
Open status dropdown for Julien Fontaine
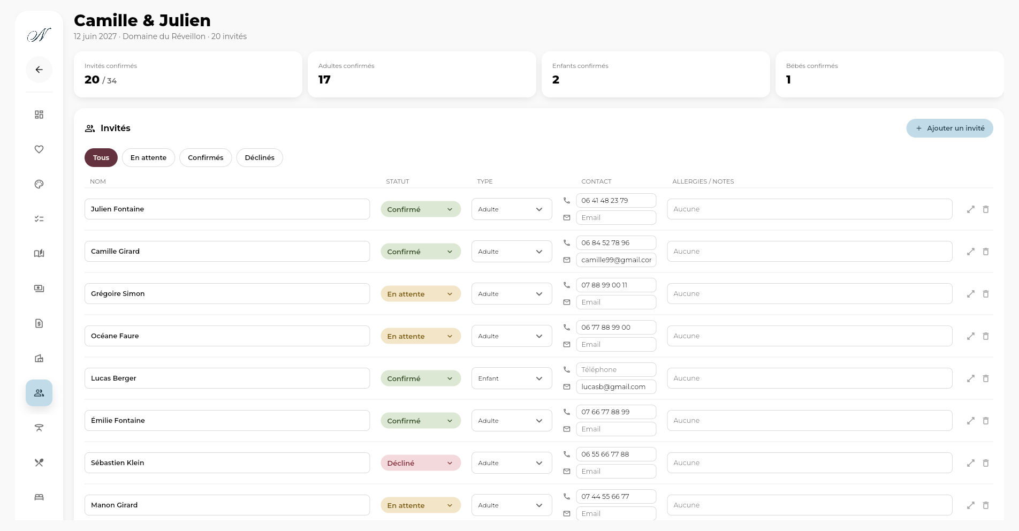point(421,209)
